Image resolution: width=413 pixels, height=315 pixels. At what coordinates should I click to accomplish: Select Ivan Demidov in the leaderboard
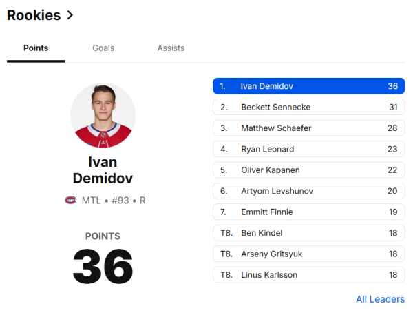coord(308,86)
